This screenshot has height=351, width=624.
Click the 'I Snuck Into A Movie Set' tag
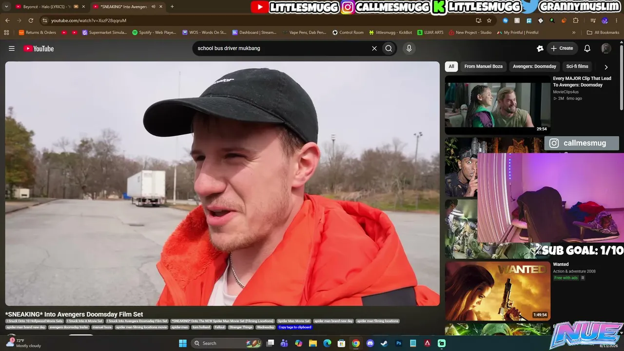coord(85,321)
